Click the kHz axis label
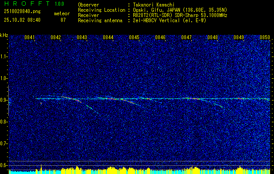Image resolution: width=274 pixels, height=174 pixels. pyautogui.click(x=4, y=35)
